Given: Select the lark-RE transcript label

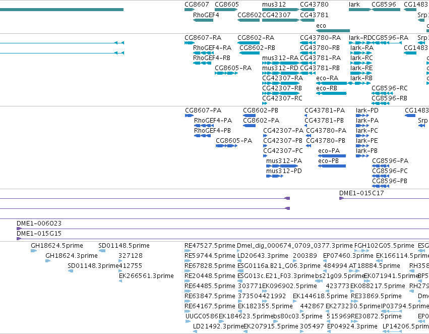Looking at the screenshot, I should tap(361, 68).
